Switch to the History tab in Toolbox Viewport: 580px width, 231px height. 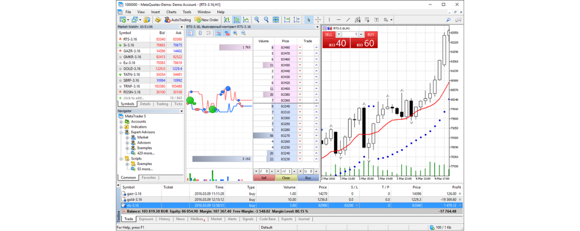point(165,219)
